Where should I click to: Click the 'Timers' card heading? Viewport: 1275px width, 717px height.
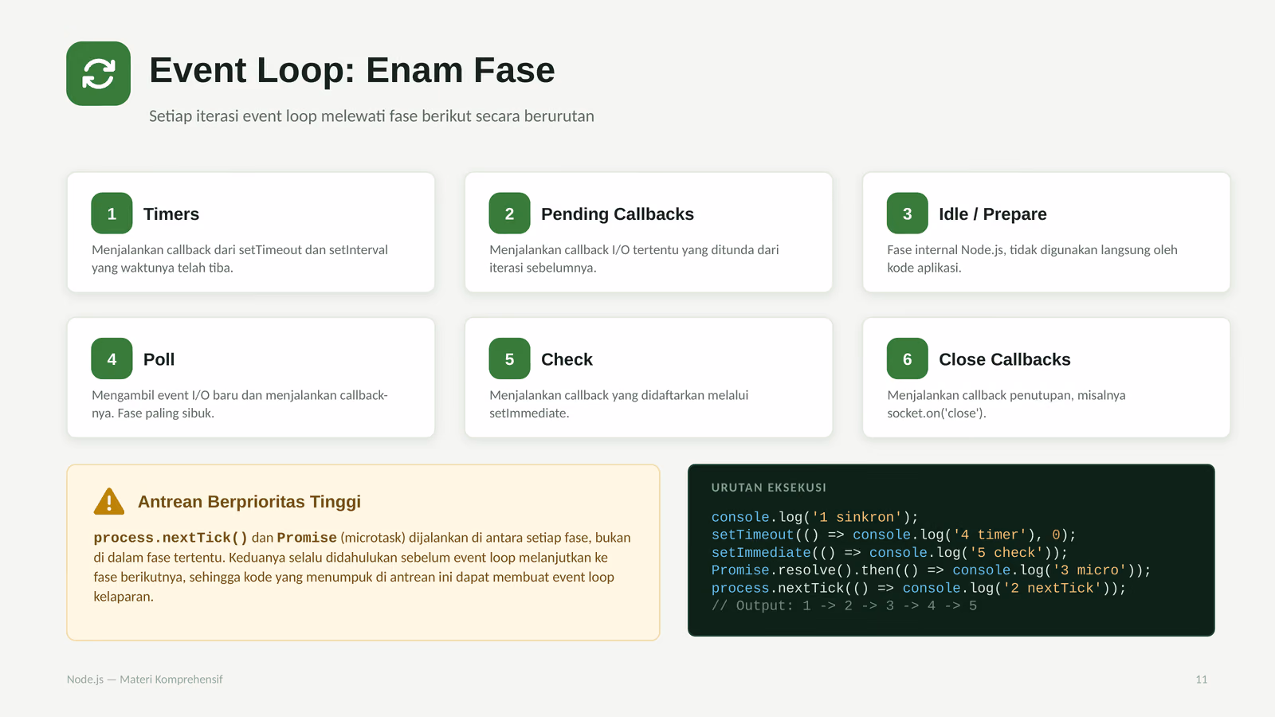(x=171, y=214)
